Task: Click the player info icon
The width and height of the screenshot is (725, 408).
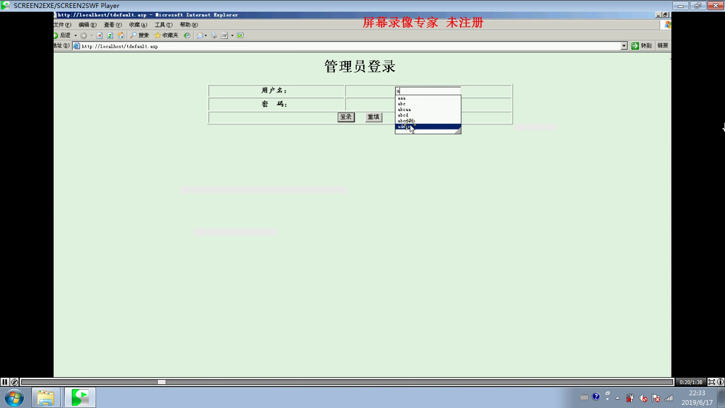Action: pyautogui.click(x=720, y=382)
